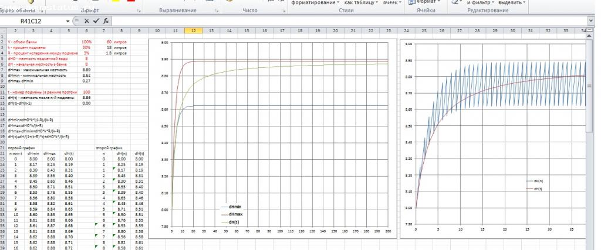Select row header 16
The image size is (601, 250).
coord(2,119)
